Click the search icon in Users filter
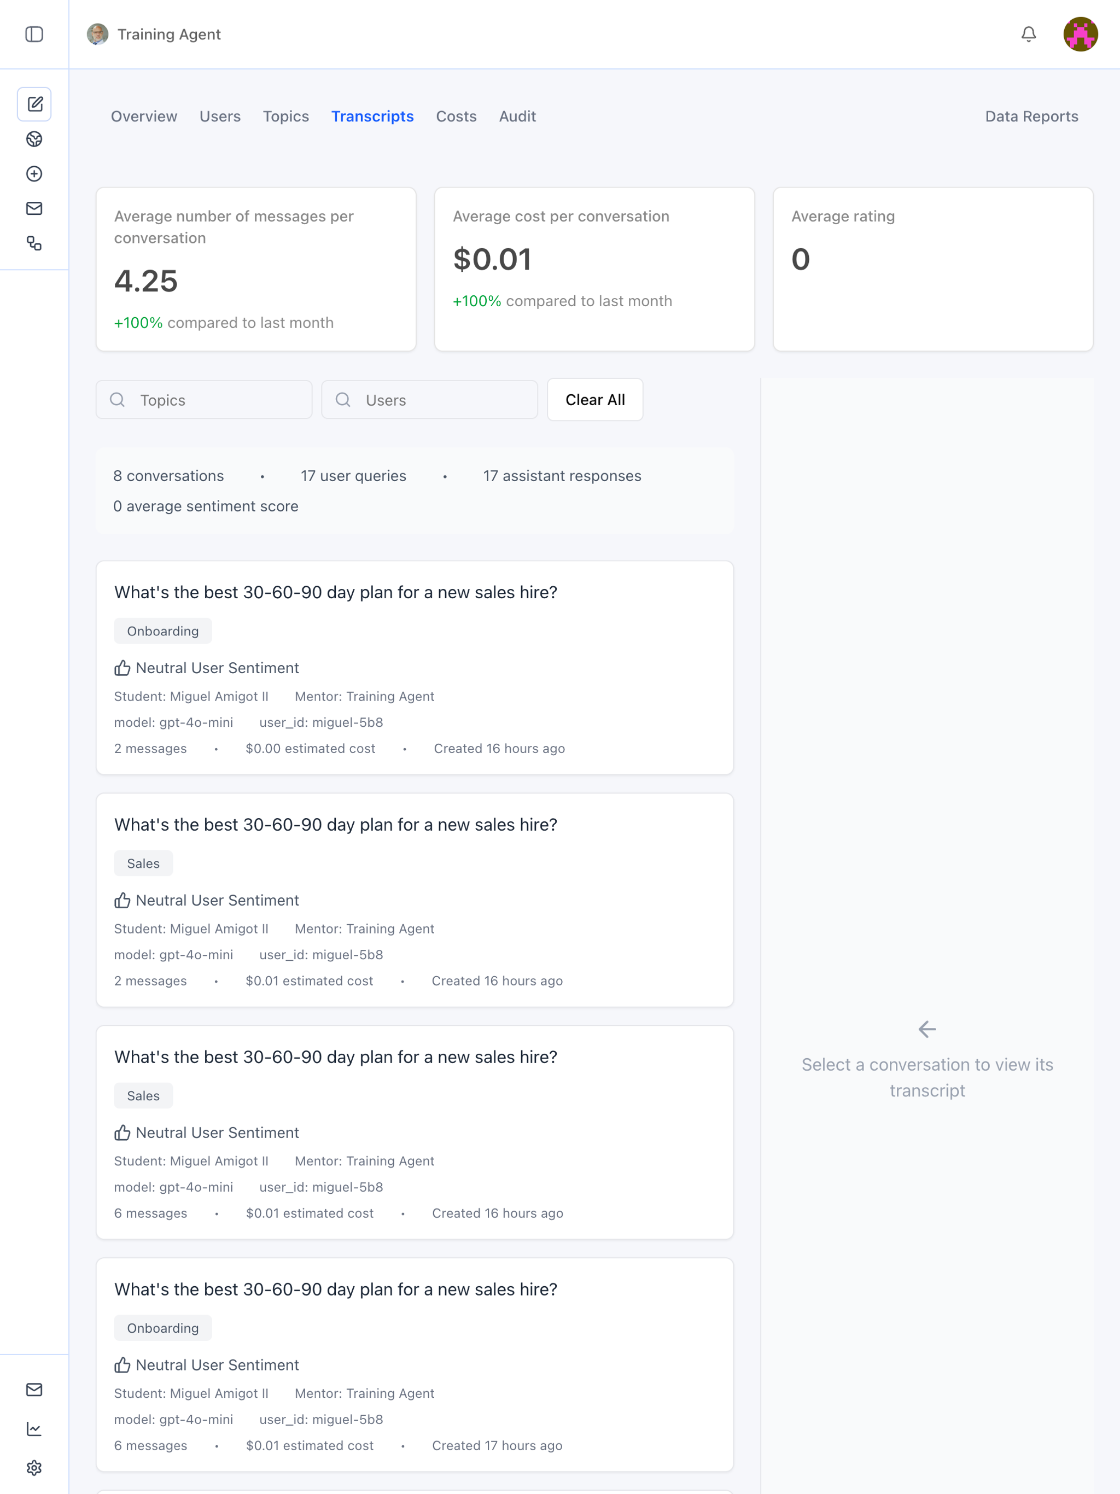 [343, 400]
